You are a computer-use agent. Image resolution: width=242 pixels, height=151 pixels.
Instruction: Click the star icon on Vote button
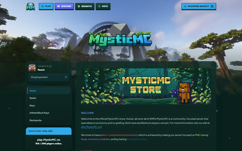coord(99,6)
